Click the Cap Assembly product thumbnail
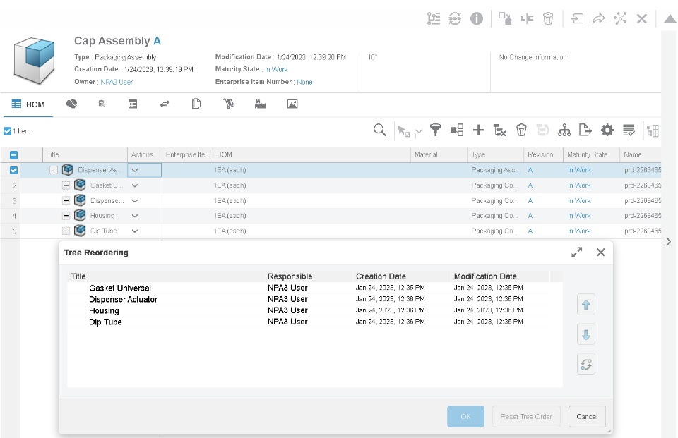The image size is (678, 438). [34, 61]
